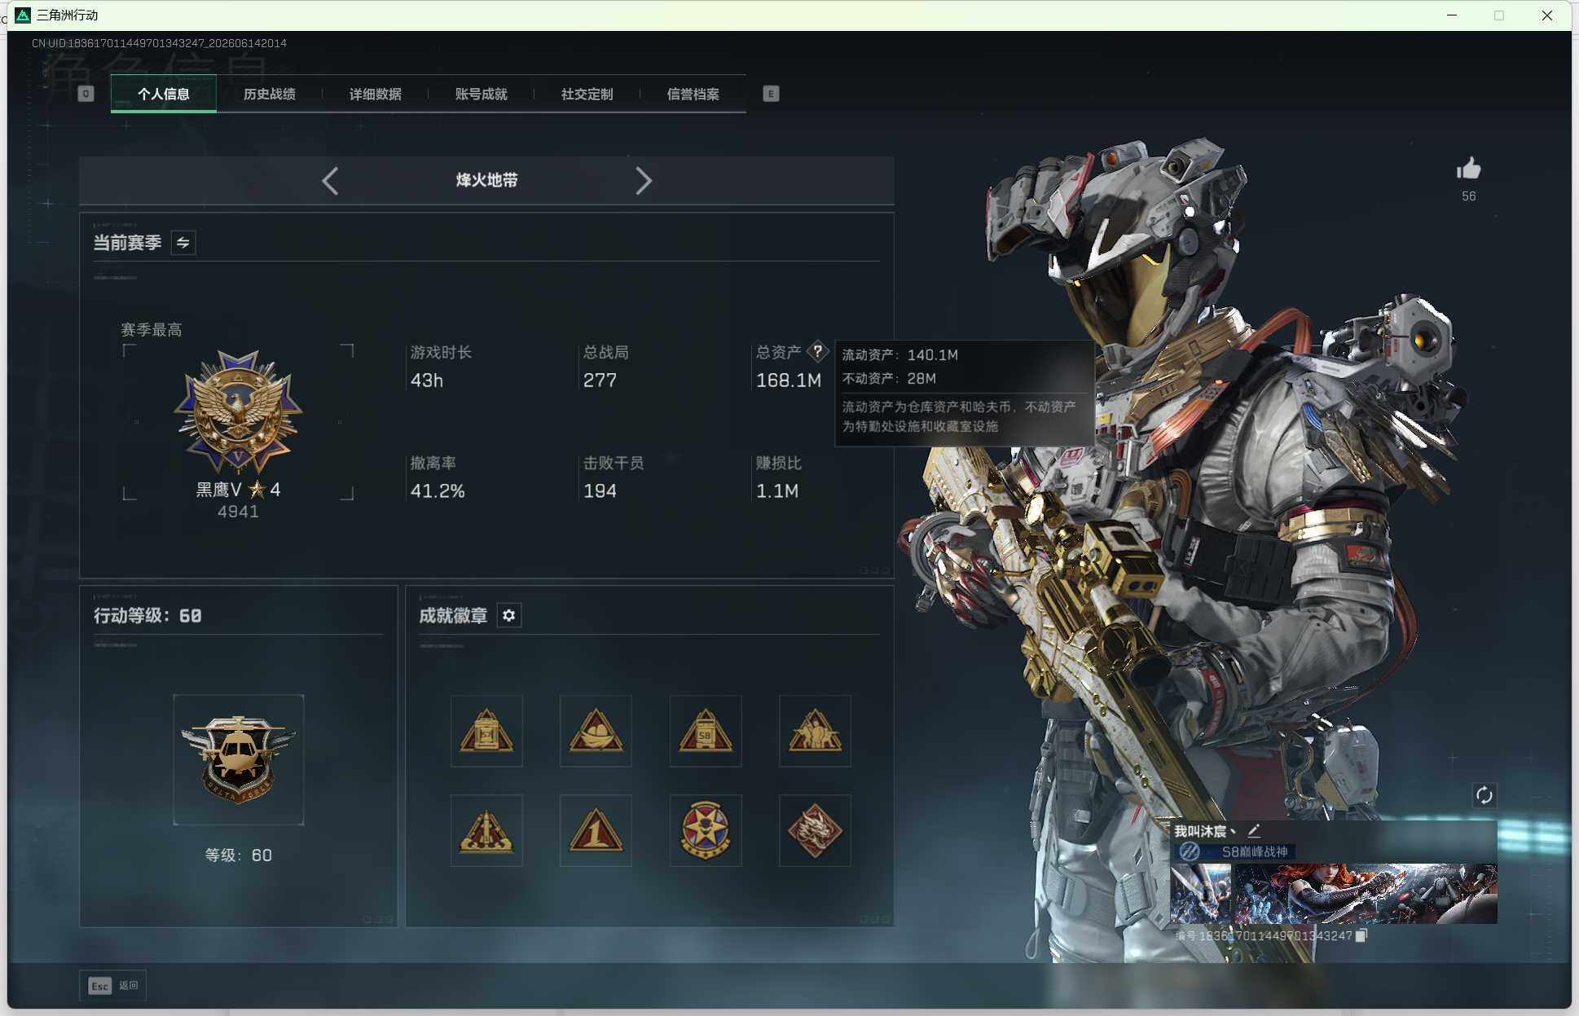Select the number 1 triangle badge
The height and width of the screenshot is (1016, 1579).
point(596,830)
